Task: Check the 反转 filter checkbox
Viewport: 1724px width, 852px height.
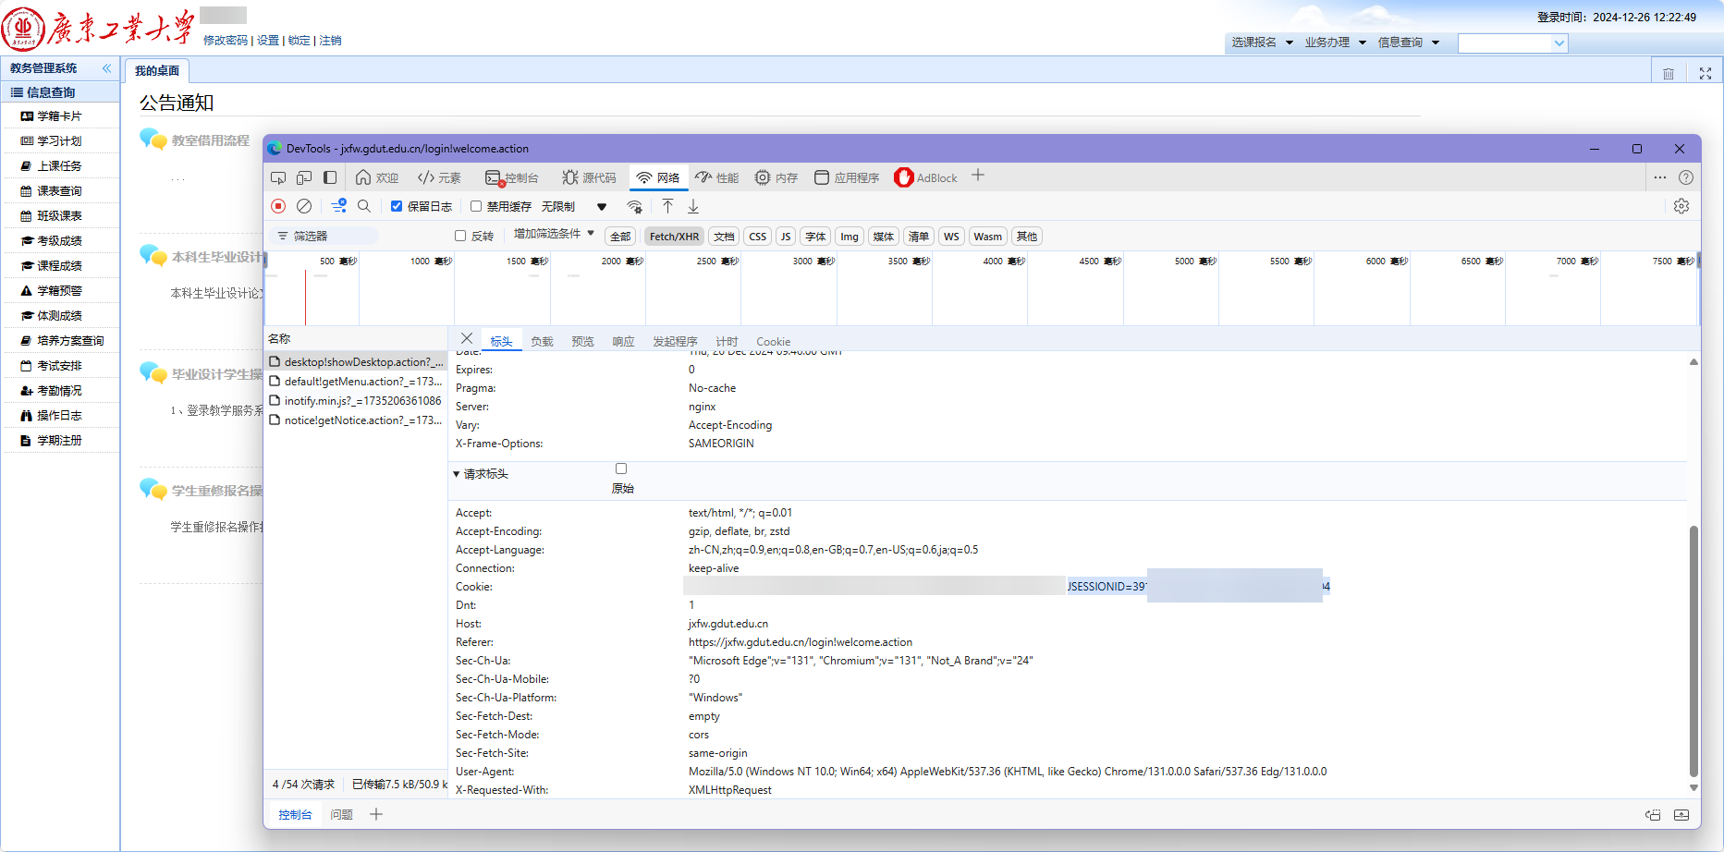Action: [460, 236]
